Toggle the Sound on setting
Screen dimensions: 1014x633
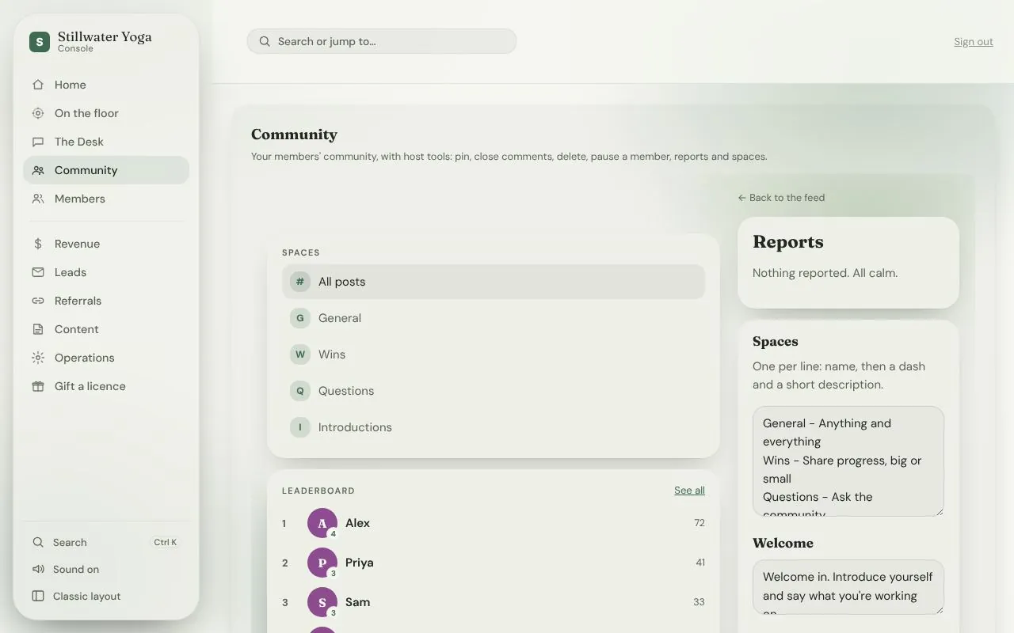pyautogui.click(x=106, y=569)
